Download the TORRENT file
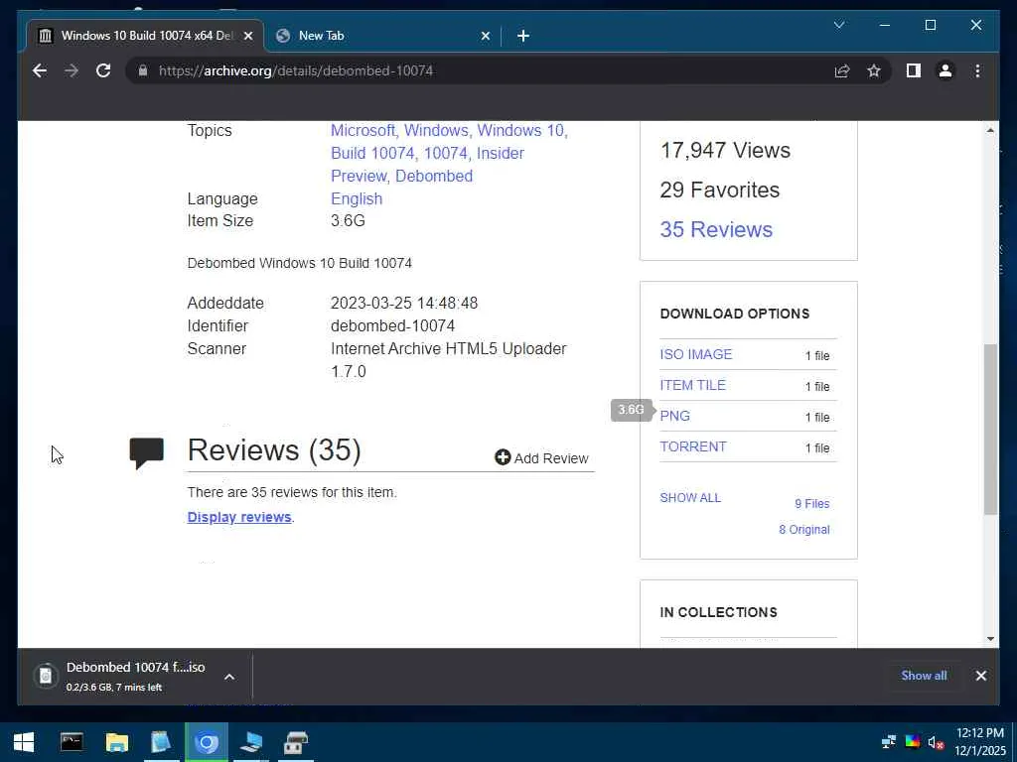Image resolution: width=1017 pixels, height=762 pixels. 692,446
